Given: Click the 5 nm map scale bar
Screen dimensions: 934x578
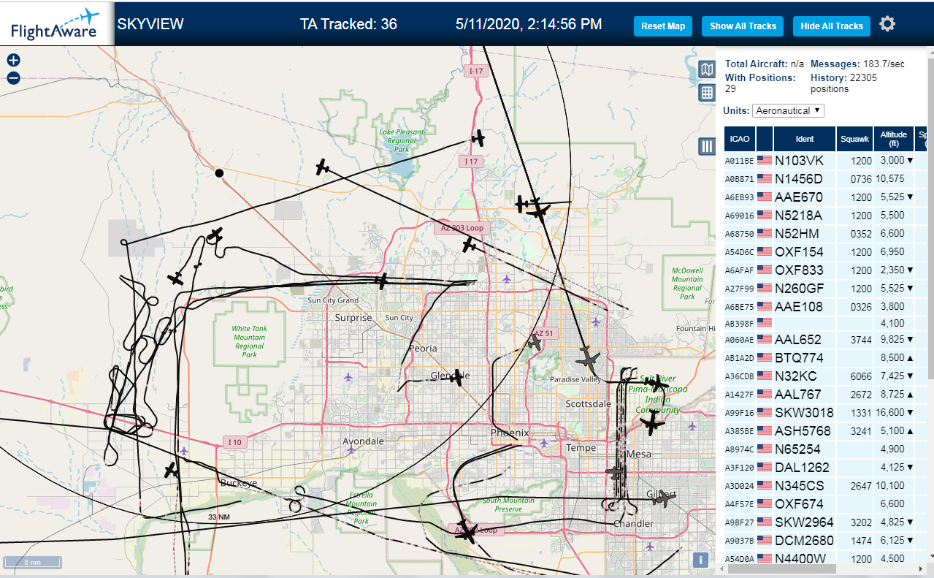Looking at the screenshot, I should point(32,563).
